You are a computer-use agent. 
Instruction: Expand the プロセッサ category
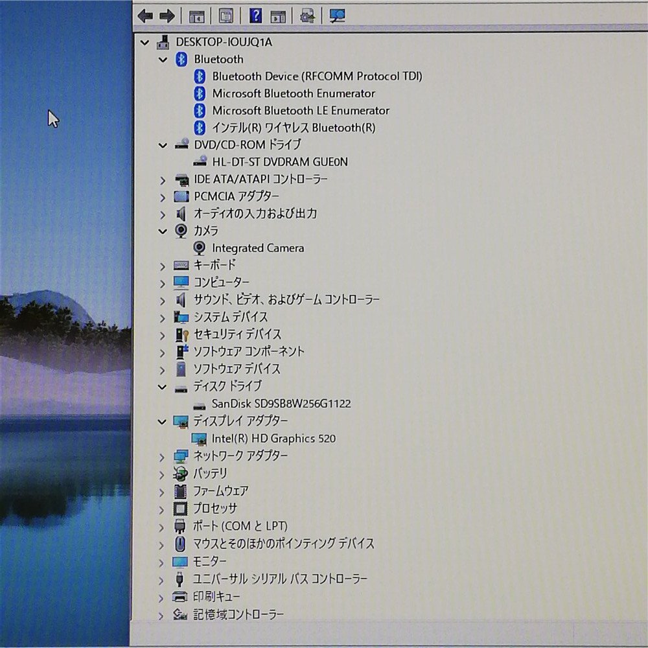163,508
